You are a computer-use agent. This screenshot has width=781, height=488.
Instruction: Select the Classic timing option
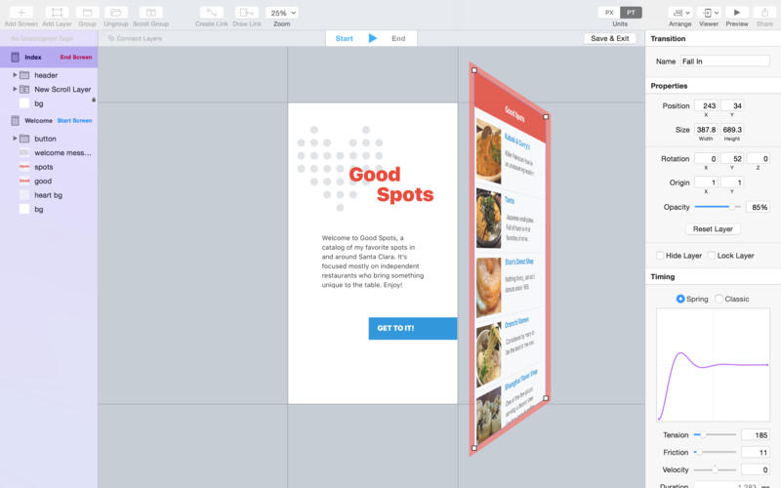click(x=719, y=299)
